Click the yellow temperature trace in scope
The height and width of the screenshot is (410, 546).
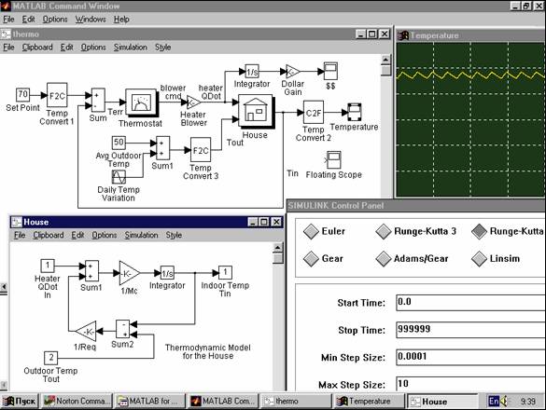[x=470, y=75]
